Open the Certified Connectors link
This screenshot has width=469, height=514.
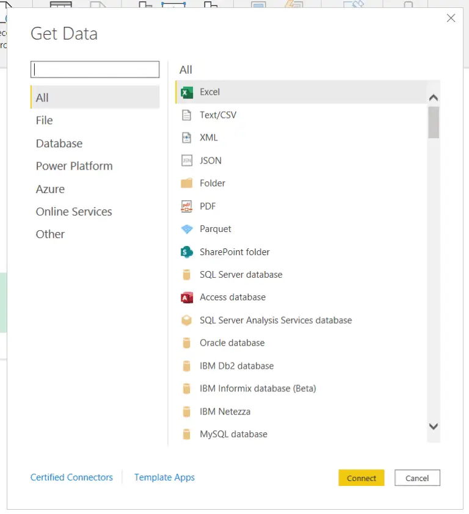click(x=71, y=477)
